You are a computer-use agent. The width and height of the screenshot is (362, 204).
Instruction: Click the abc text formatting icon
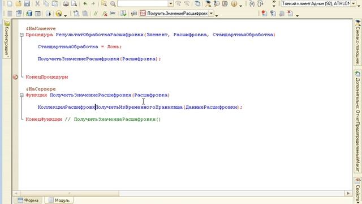(113, 14)
